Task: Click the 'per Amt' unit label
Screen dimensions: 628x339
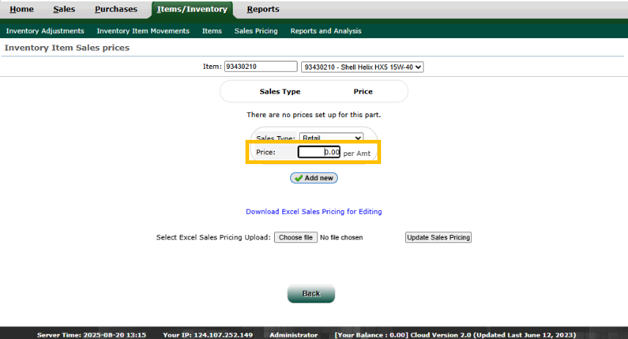Action: click(x=357, y=153)
